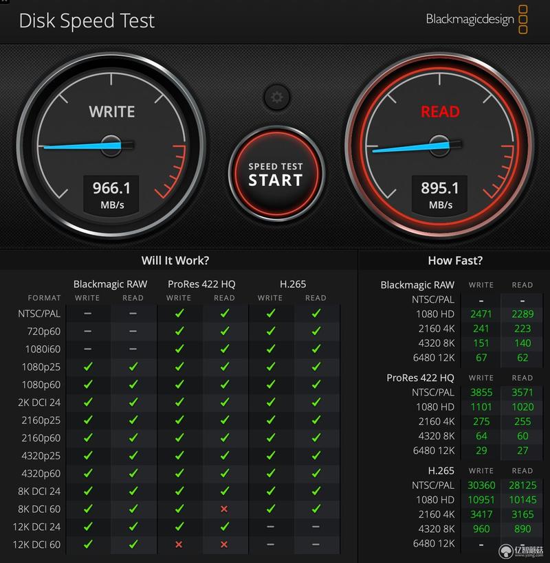Click Blackmagic RAW 1080 HD read value 2289
Viewport: 550px width, 563px height.
tap(522, 314)
